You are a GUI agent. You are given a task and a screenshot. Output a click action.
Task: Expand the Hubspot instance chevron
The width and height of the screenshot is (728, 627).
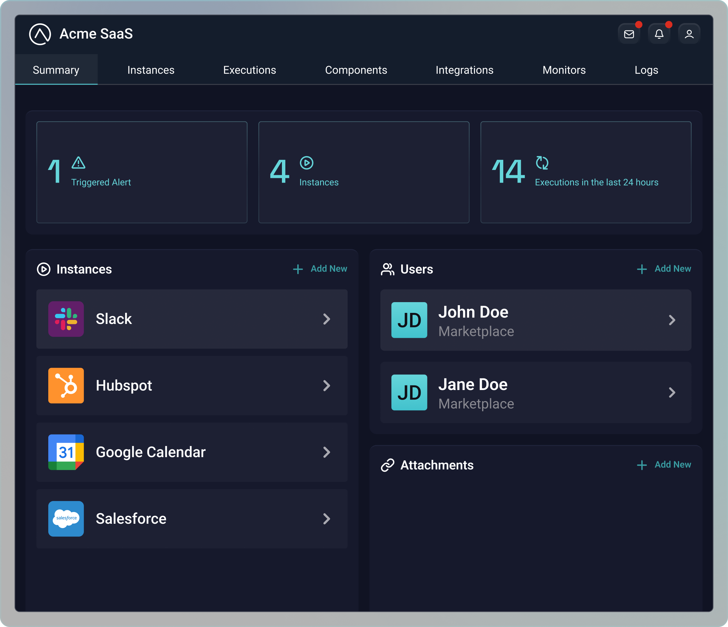[x=327, y=385]
